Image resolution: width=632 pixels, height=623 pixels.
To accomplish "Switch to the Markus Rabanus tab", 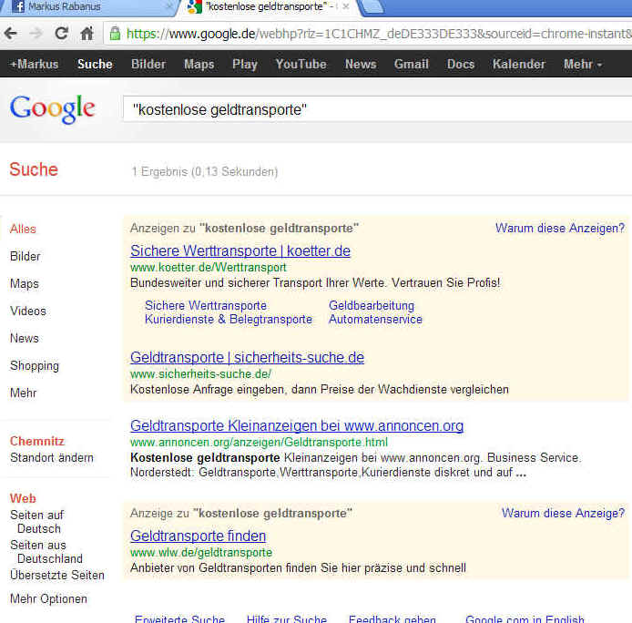I will [88, 7].
